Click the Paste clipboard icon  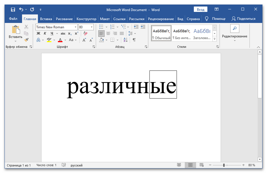coord(16,29)
